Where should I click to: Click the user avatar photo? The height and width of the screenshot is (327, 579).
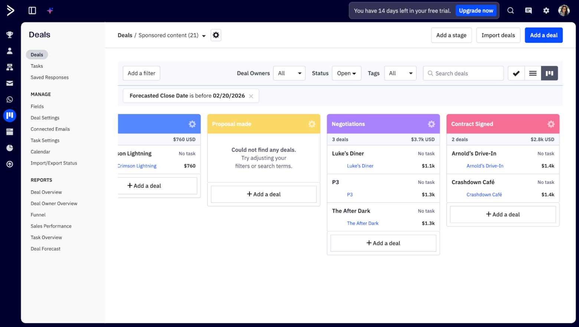[x=564, y=10]
